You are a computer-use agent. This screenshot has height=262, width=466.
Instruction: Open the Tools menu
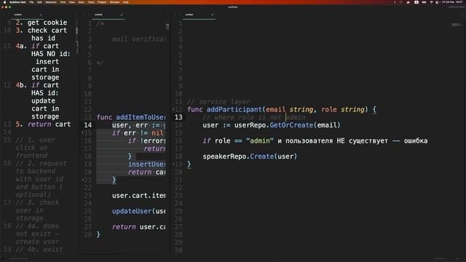click(x=91, y=2)
